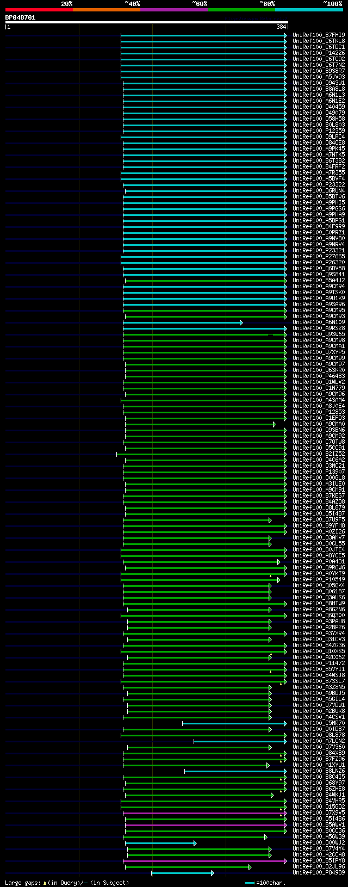
Task: Click the BP048701 query name
Action: point(21,17)
